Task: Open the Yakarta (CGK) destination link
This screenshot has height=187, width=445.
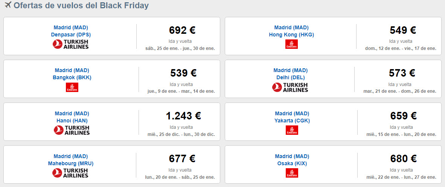Action: (292, 121)
